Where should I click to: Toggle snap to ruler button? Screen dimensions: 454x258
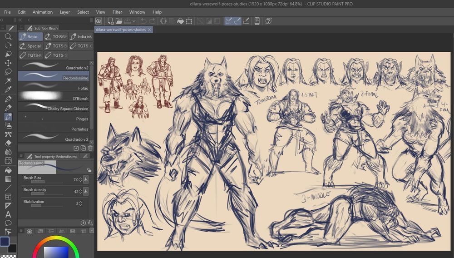tap(228, 21)
